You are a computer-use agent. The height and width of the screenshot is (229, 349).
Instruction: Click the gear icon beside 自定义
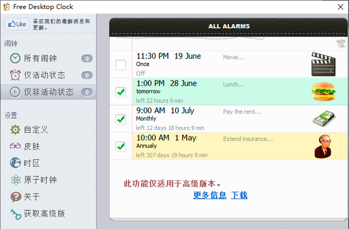click(x=15, y=130)
